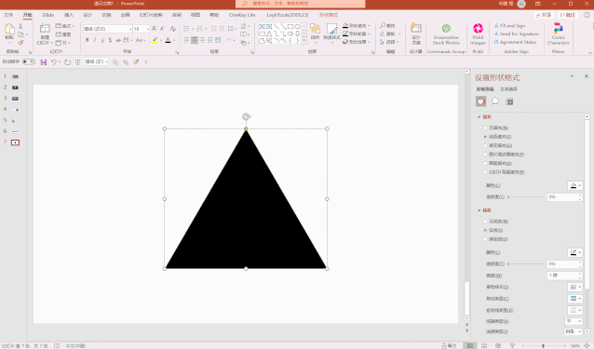Screen dimensions: 594x349
Task: Click the Fill and Sign button
Action: [x=509, y=26]
